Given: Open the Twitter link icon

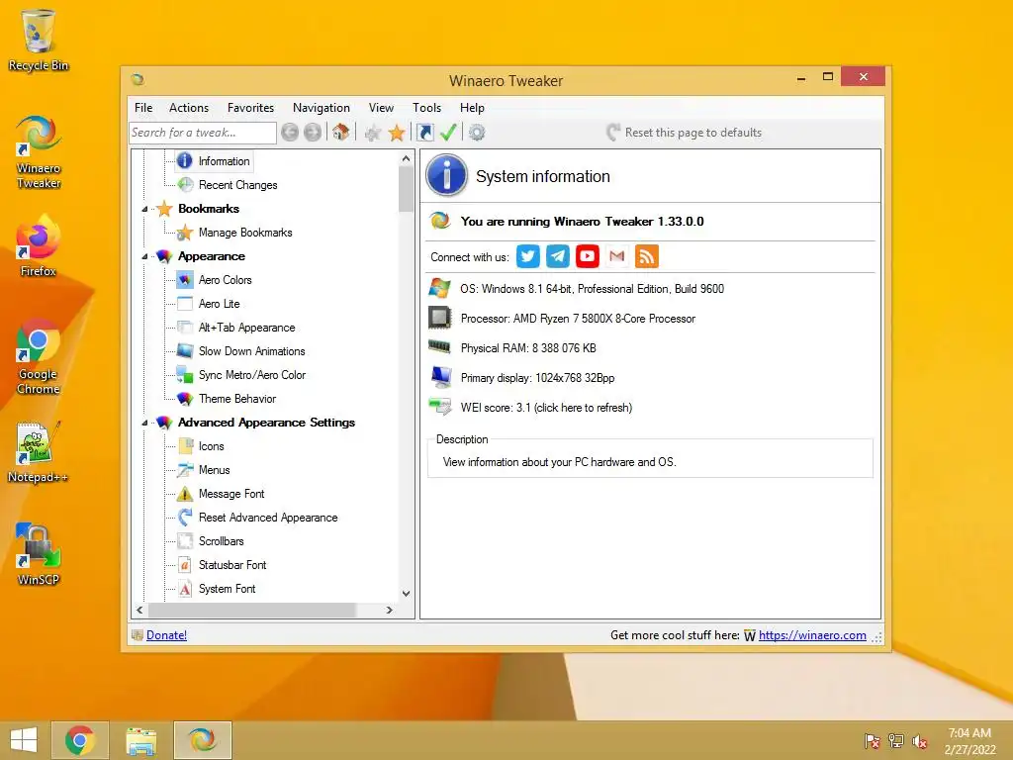Looking at the screenshot, I should pos(528,256).
